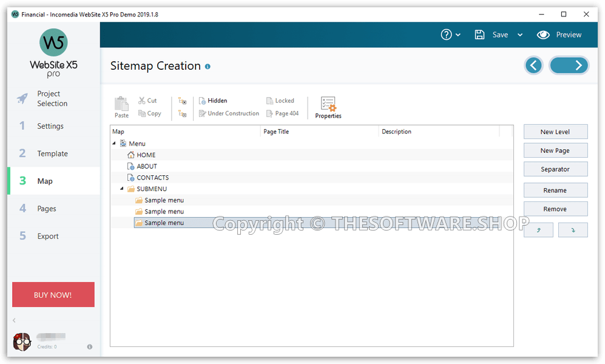Click the Sitemap Creation info icon
This screenshot has width=605, height=364.
point(208,67)
